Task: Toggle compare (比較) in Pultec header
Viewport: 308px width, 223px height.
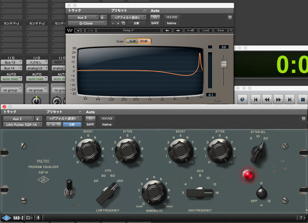Action: click(72, 124)
